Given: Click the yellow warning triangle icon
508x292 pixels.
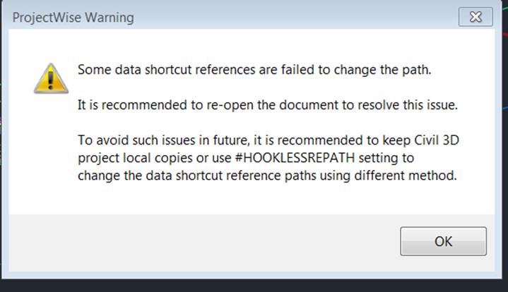Looking at the screenshot, I should 51,78.
